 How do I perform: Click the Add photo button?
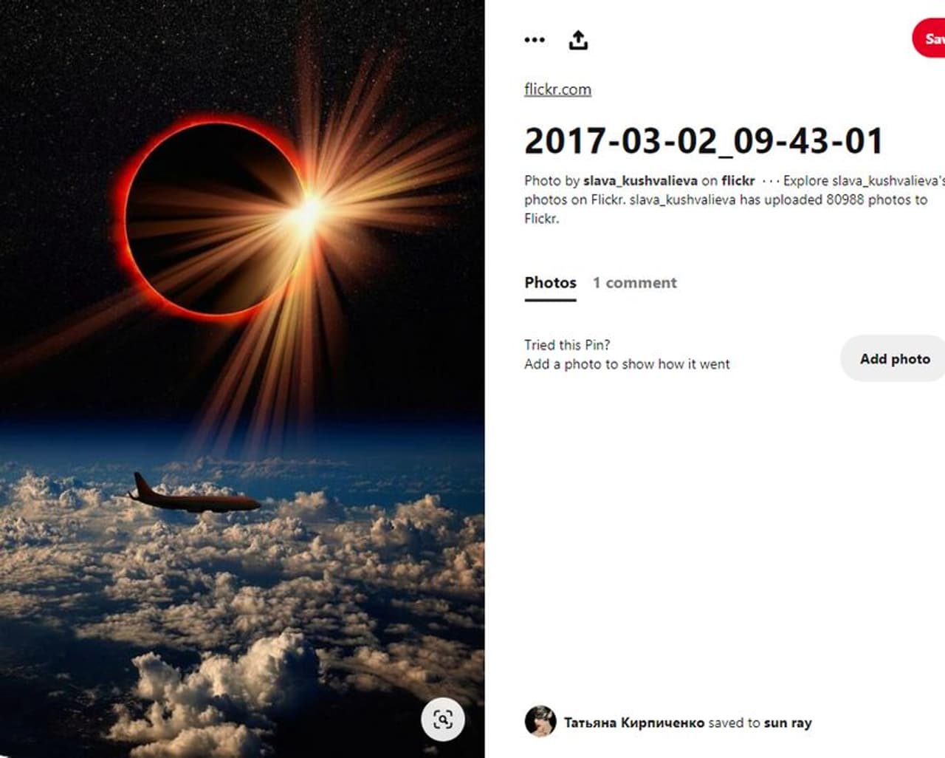(x=893, y=358)
